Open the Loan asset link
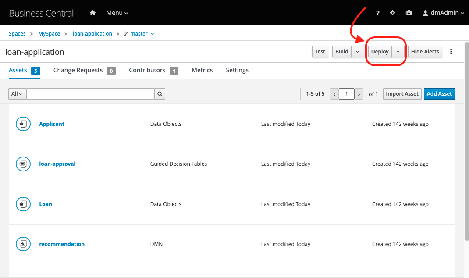Viewport: 469px width, 278px height. click(46, 204)
